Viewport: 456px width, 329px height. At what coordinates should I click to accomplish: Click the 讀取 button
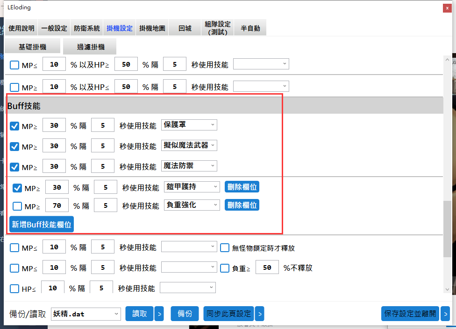click(139, 314)
